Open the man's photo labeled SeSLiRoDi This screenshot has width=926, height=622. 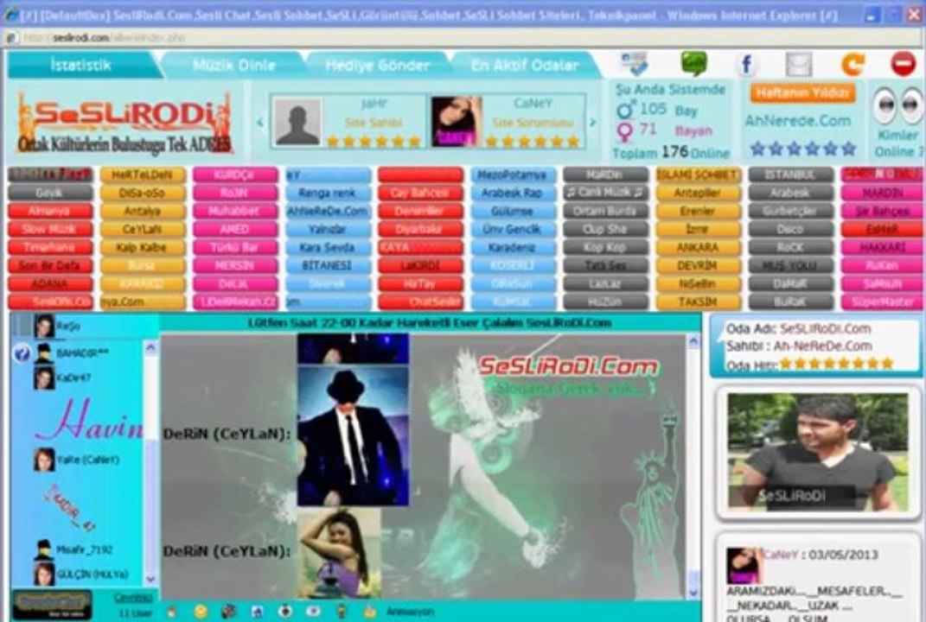point(817,452)
